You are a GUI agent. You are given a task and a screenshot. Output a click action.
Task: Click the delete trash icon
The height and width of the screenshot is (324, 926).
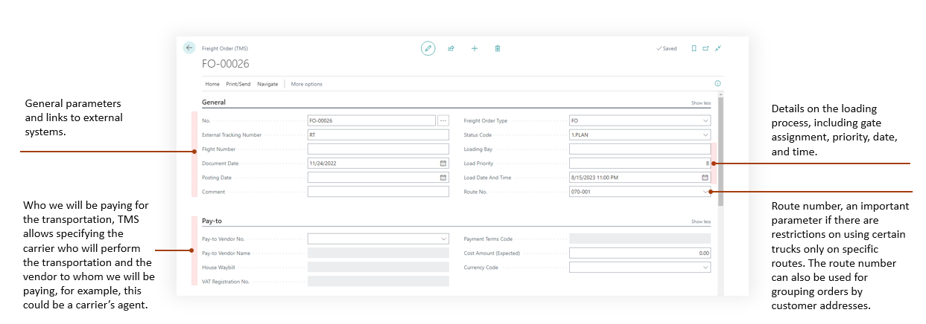click(x=498, y=48)
